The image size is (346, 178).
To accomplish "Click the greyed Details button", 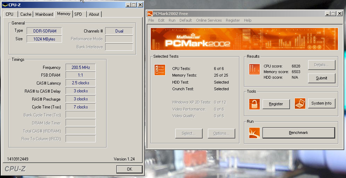I will click(321, 65).
